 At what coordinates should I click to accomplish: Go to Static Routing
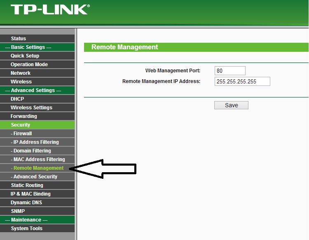point(37,185)
